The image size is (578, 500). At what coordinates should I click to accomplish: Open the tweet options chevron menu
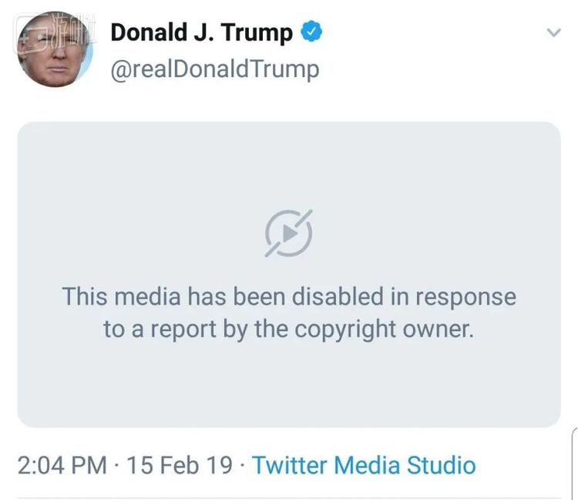coord(553,32)
